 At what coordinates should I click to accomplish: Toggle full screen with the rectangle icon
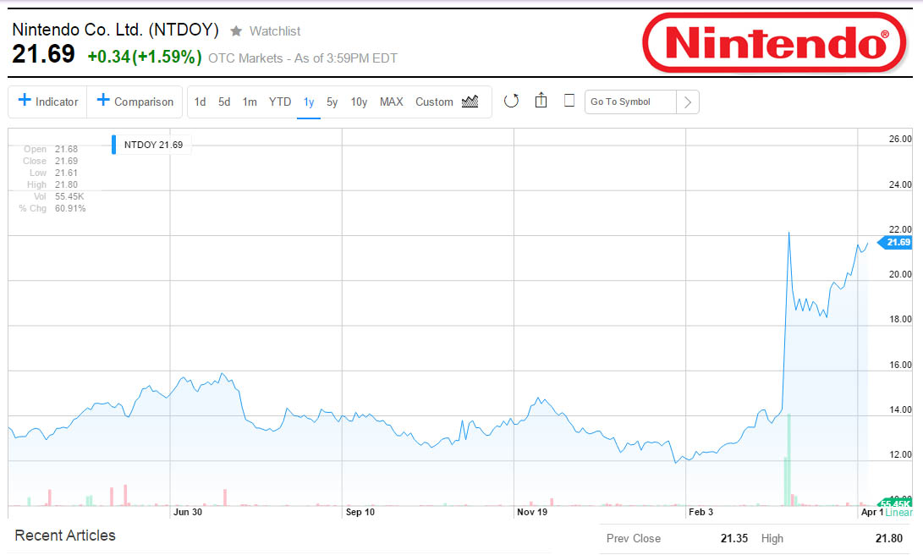coord(569,101)
